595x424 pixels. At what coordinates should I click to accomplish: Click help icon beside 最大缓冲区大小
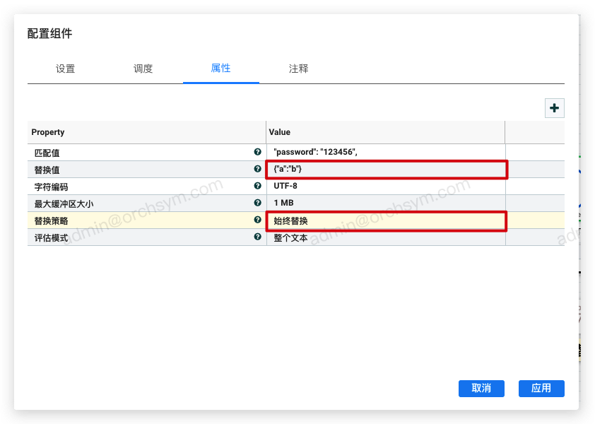tap(258, 203)
